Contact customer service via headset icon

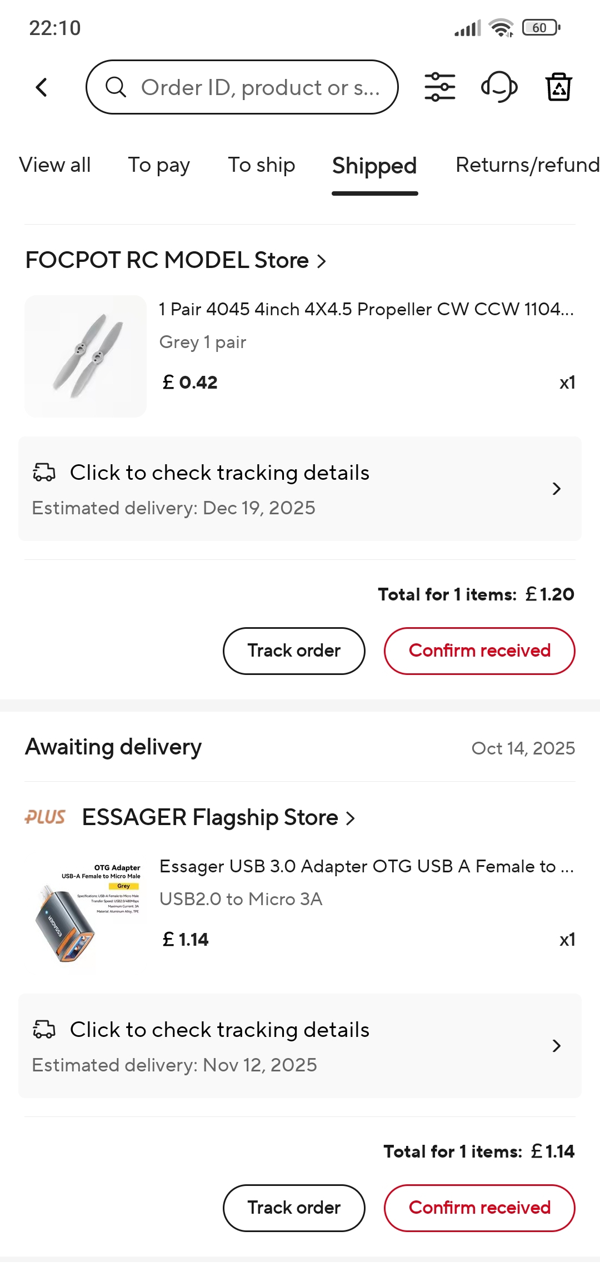(x=499, y=87)
